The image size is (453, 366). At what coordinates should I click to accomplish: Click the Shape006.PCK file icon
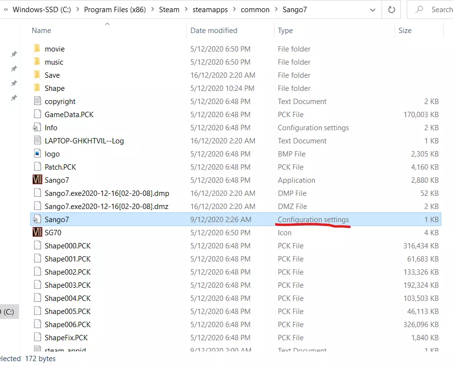(37, 324)
